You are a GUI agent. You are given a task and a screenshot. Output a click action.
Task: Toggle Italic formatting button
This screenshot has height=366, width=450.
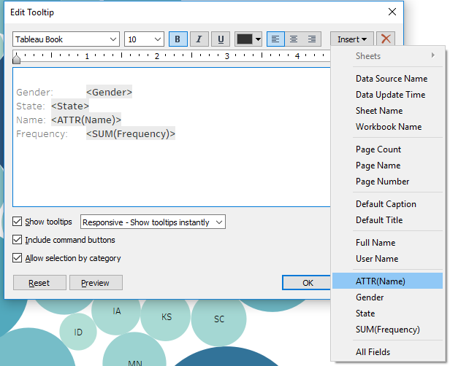coord(199,39)
